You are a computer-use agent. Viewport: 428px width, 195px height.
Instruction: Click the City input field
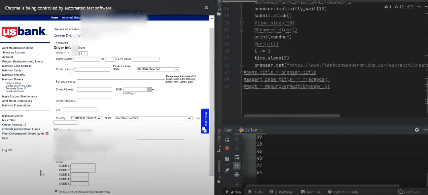pyautogui.click(x=80, y=110)
